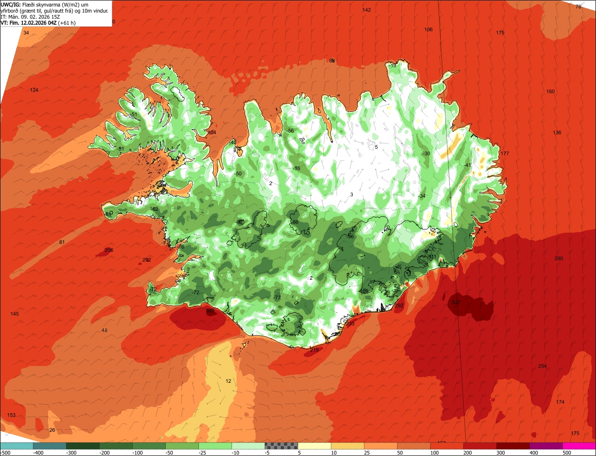The height and width of the screenshot is (456, 596).
Task: Click the '292' value on the southeast coast
Action: (399, 306)
